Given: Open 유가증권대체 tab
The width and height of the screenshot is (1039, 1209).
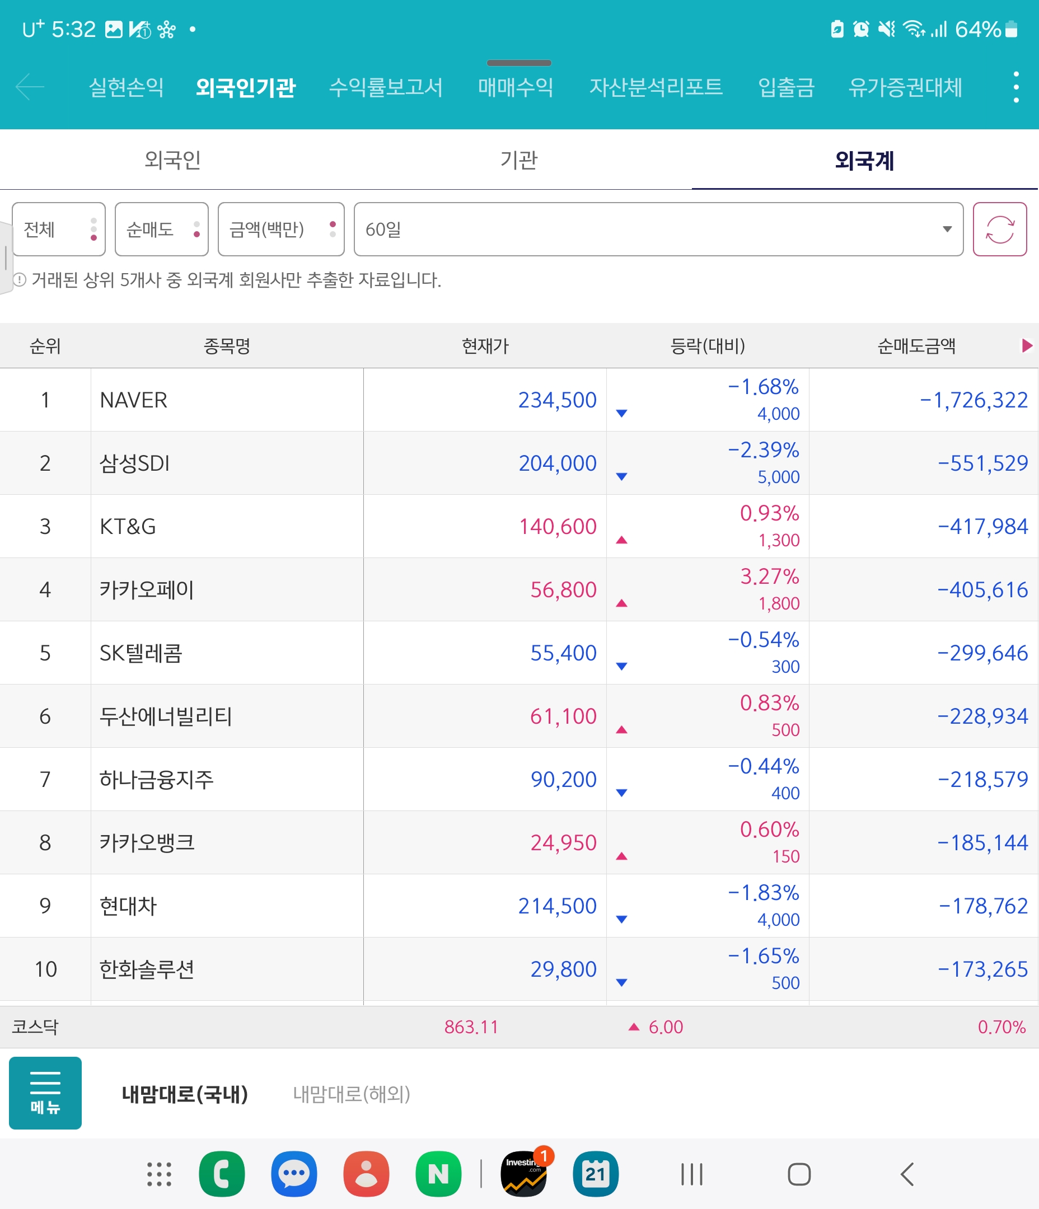Looking at the screenshot, I should tap(905, 87).
